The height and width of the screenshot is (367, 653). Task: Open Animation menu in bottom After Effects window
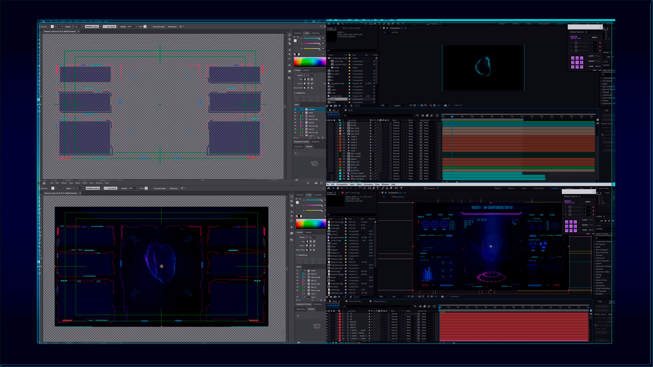(x=368, y=185)
